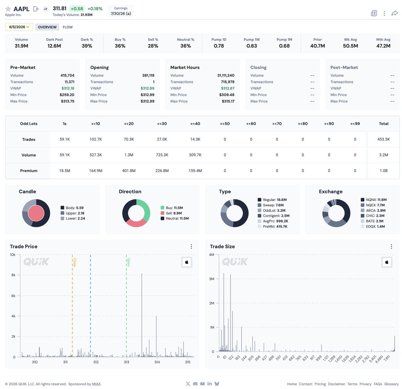Open the Disclaimer footer link
Screen dimensions: 402x389
tap(336, 384)
